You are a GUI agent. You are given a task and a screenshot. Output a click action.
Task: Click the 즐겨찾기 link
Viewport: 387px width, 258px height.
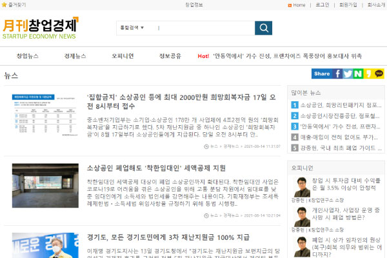(x=17, y=5)
